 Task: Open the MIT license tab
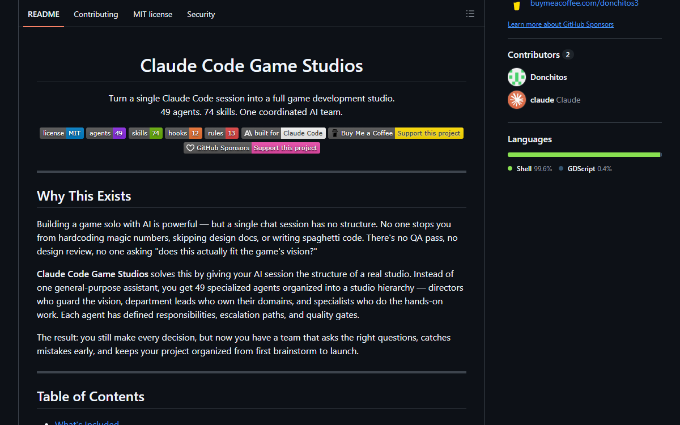pos(153,14)
